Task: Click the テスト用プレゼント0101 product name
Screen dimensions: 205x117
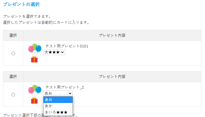Action: 67,46
